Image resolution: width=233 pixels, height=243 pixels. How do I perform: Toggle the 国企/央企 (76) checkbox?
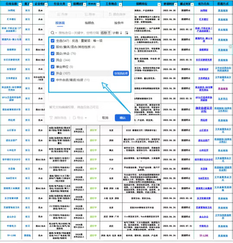(53, 53)
